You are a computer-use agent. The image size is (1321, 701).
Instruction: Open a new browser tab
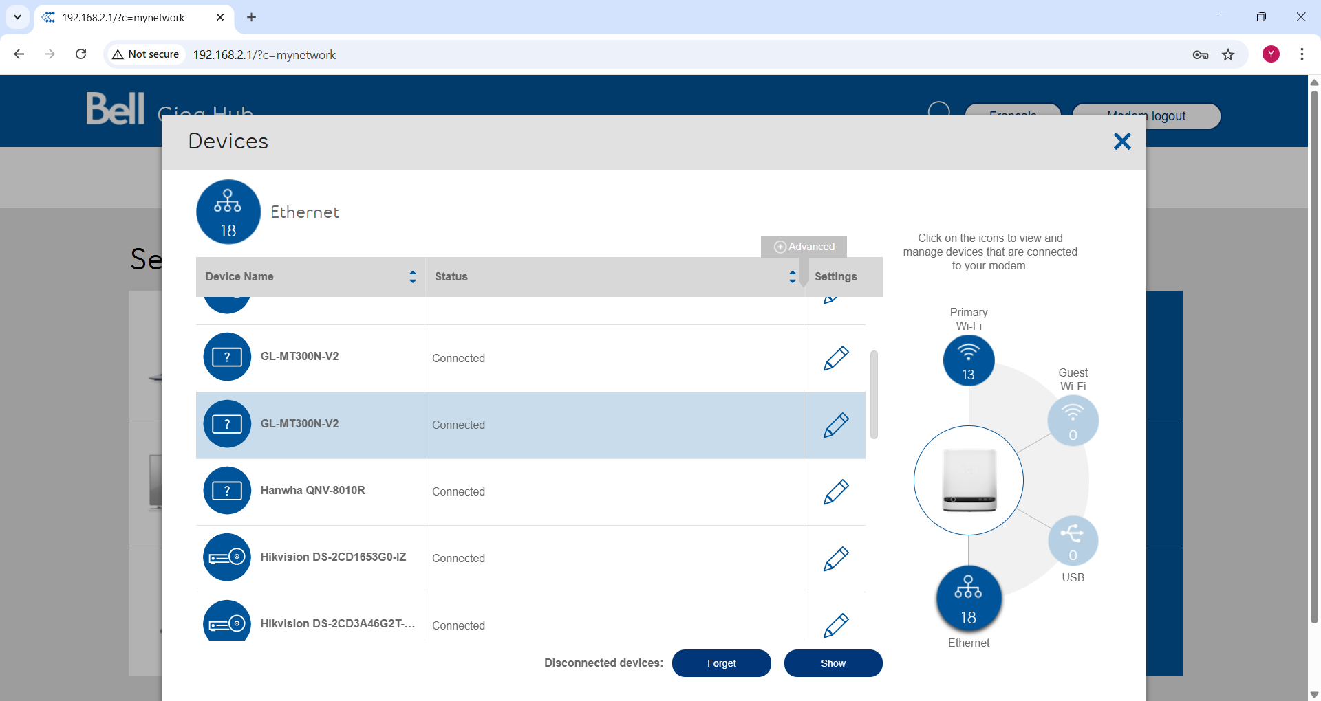(x=252, y=17)
